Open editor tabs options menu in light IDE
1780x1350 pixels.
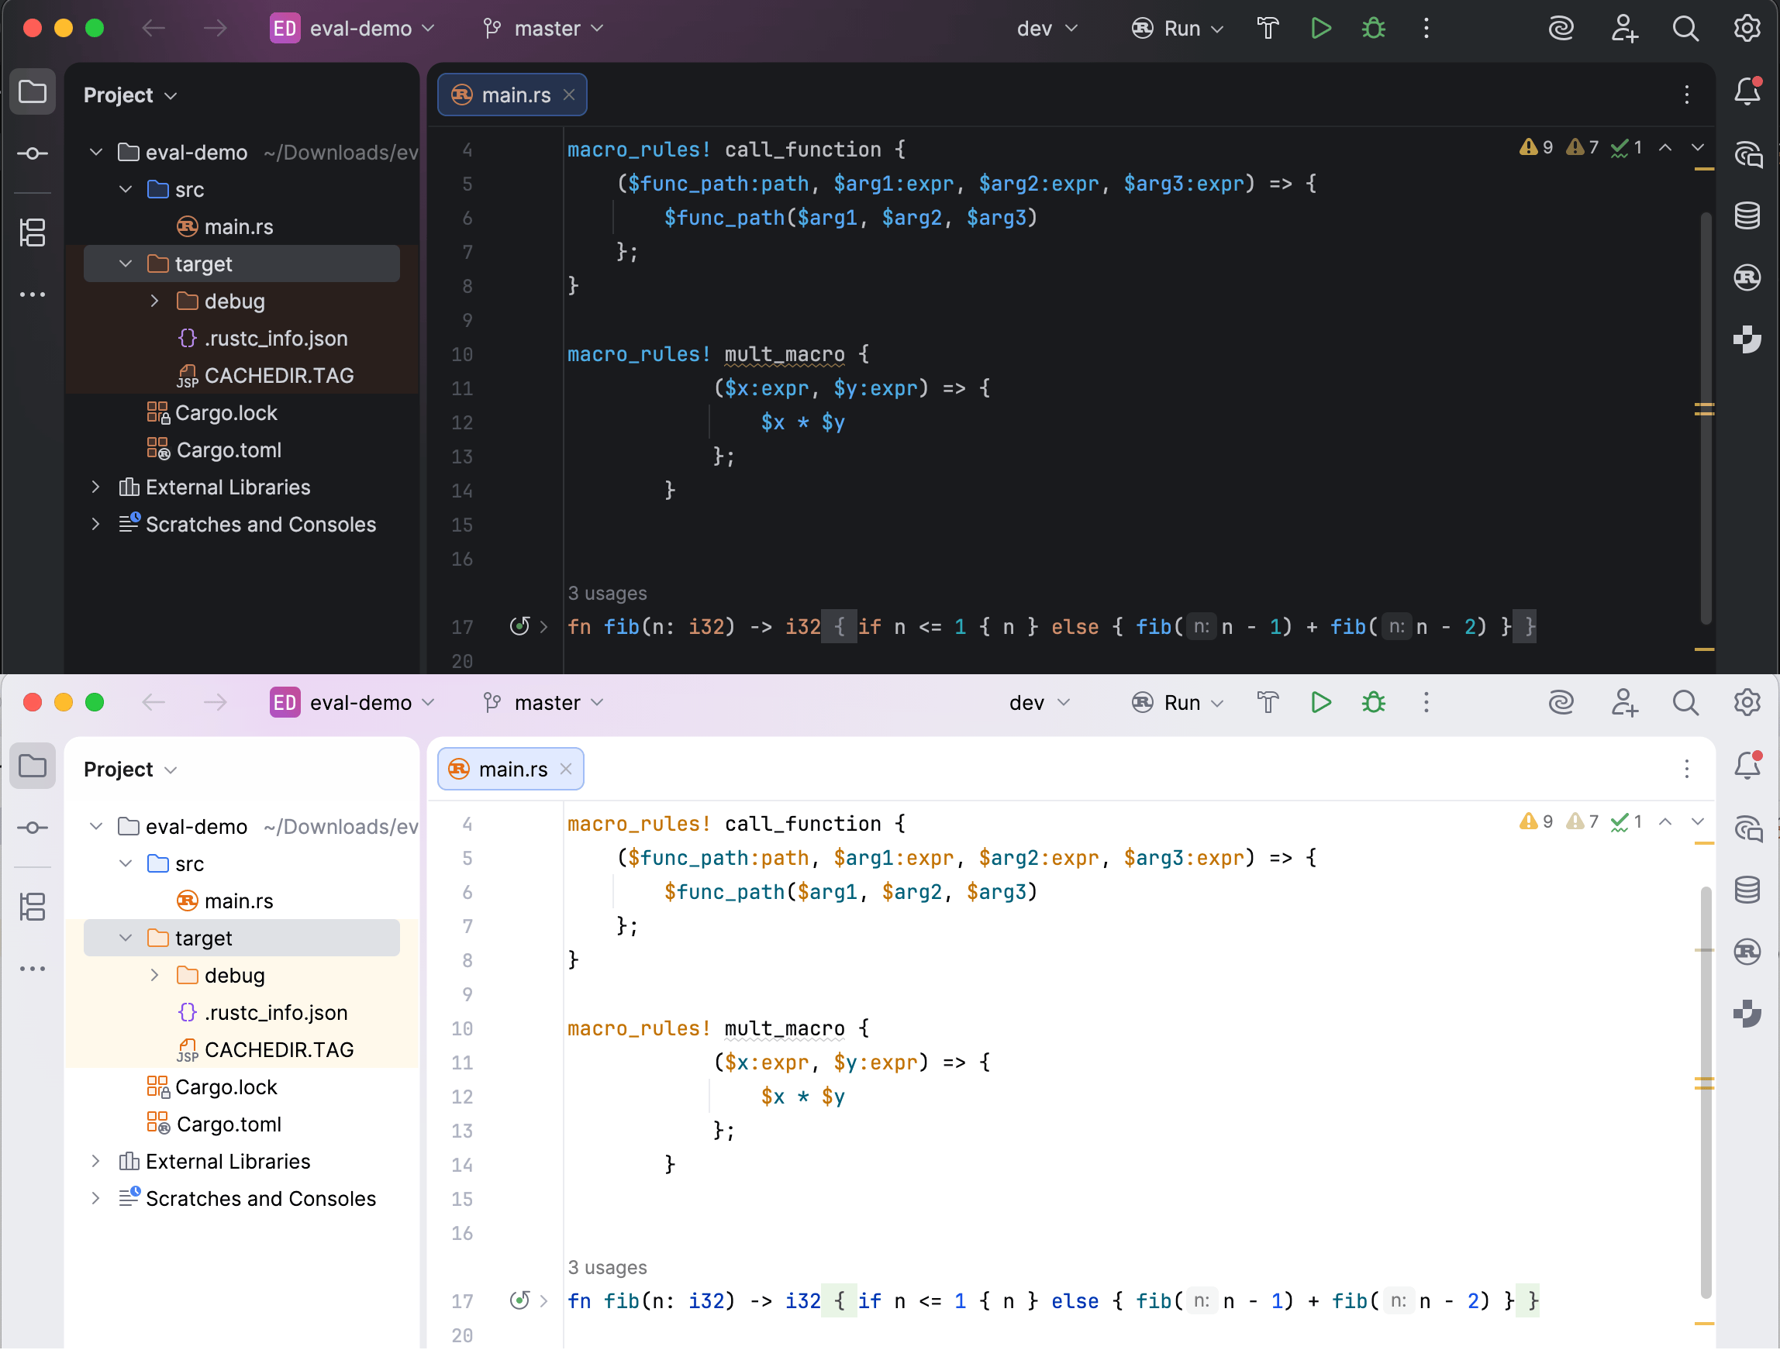1686,769
